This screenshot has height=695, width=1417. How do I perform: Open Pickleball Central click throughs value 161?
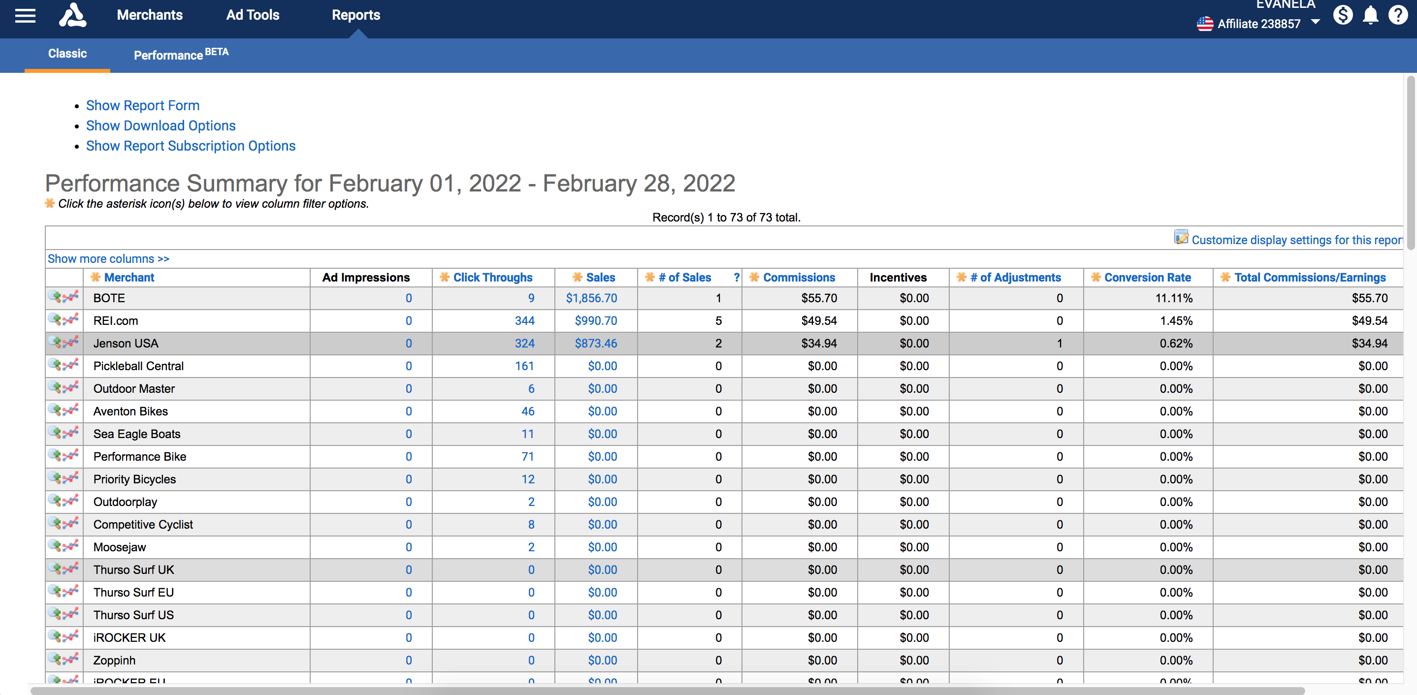(524, 366)
